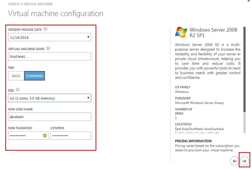Click the 'OS FAMILY' label

(183, 87)
